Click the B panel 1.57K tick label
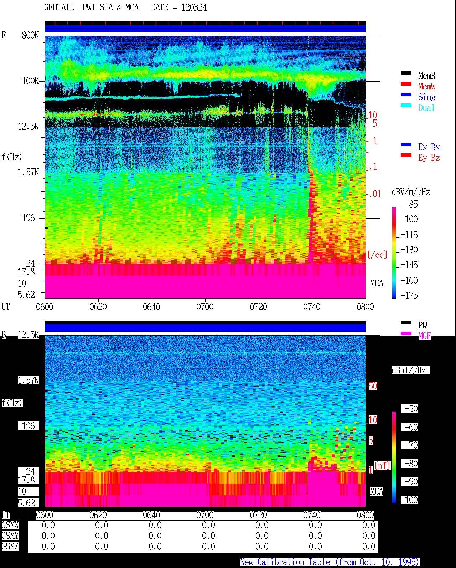This screenshot has width=456, height=568. point(28,380)
